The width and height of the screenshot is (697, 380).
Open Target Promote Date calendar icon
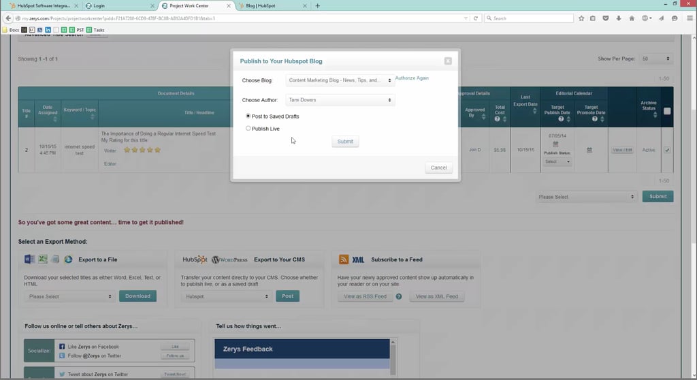click(x=589, y=150)
